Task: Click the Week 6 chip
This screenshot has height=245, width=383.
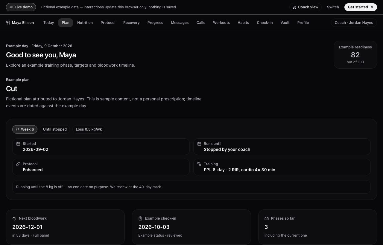Action: 25,129
